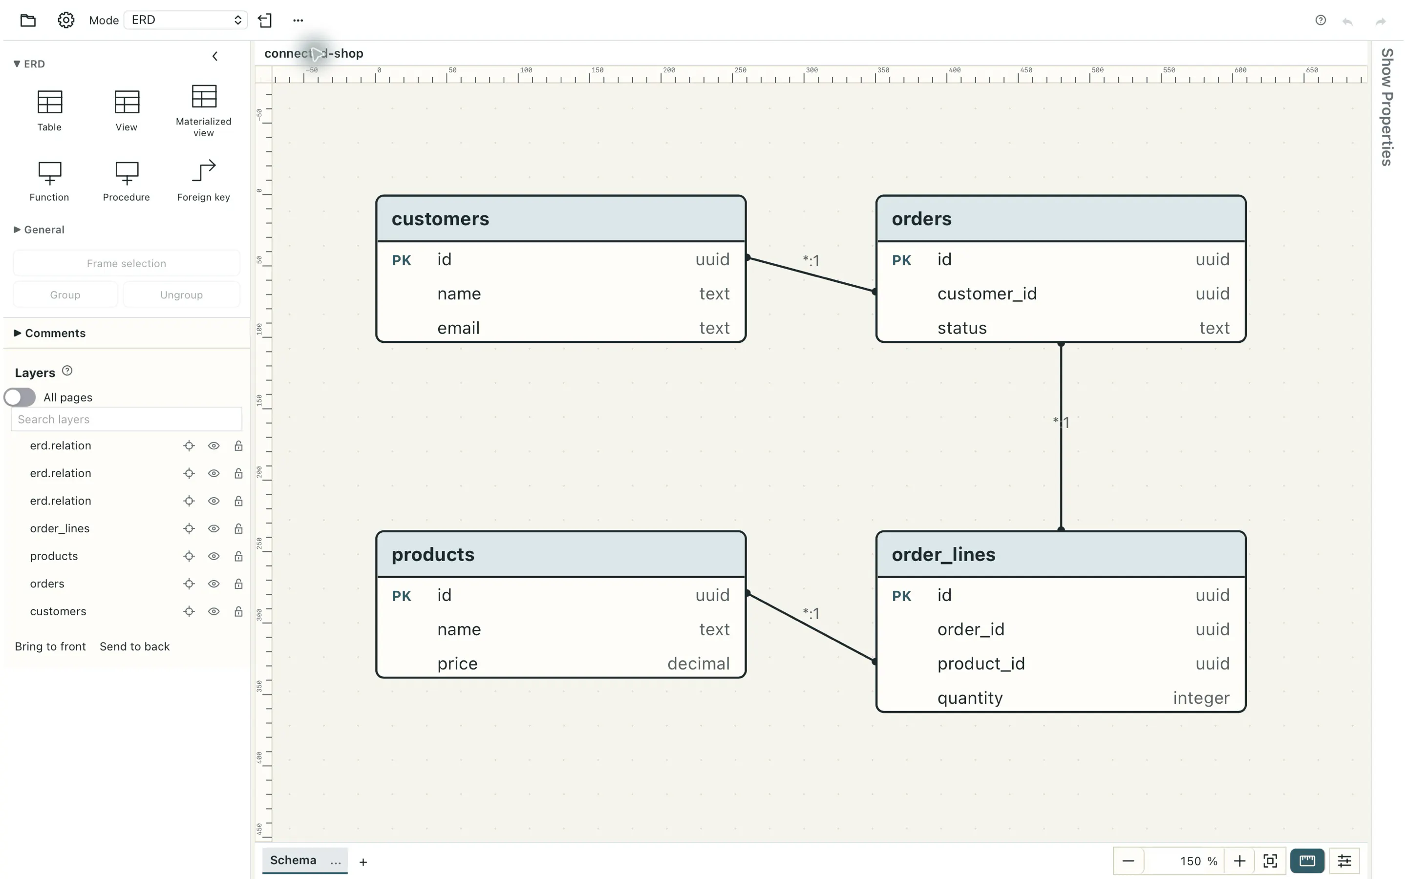Open the file folder icon

tap(28, 21)
